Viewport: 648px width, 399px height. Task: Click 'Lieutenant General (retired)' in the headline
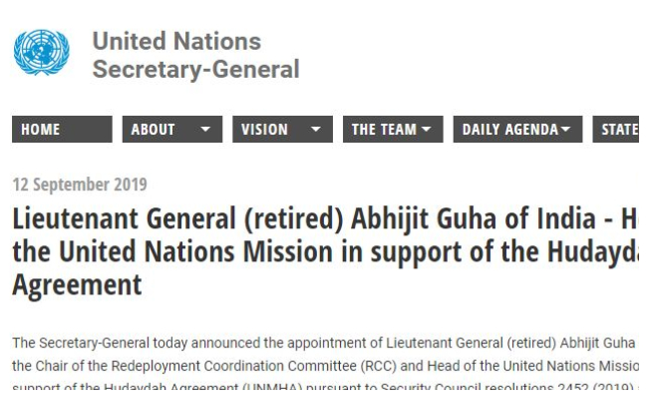click(177, 218)
